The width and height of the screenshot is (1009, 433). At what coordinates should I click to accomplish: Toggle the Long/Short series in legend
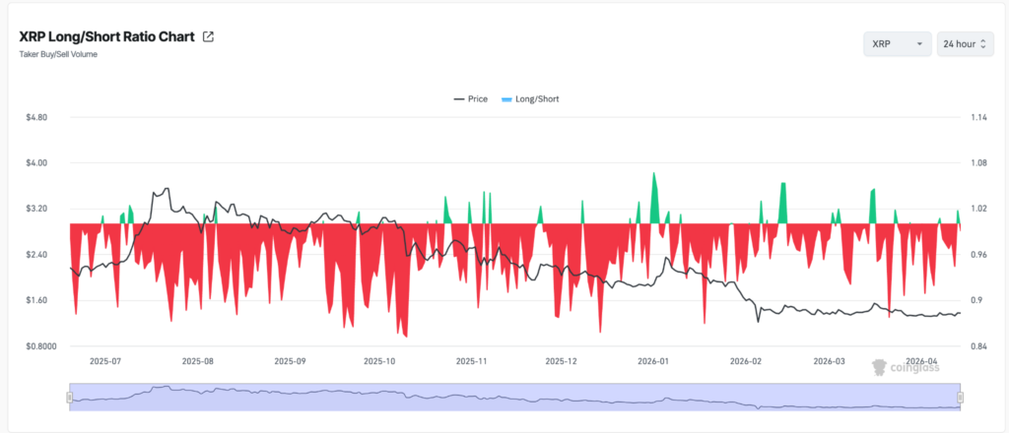coord(538,99)
